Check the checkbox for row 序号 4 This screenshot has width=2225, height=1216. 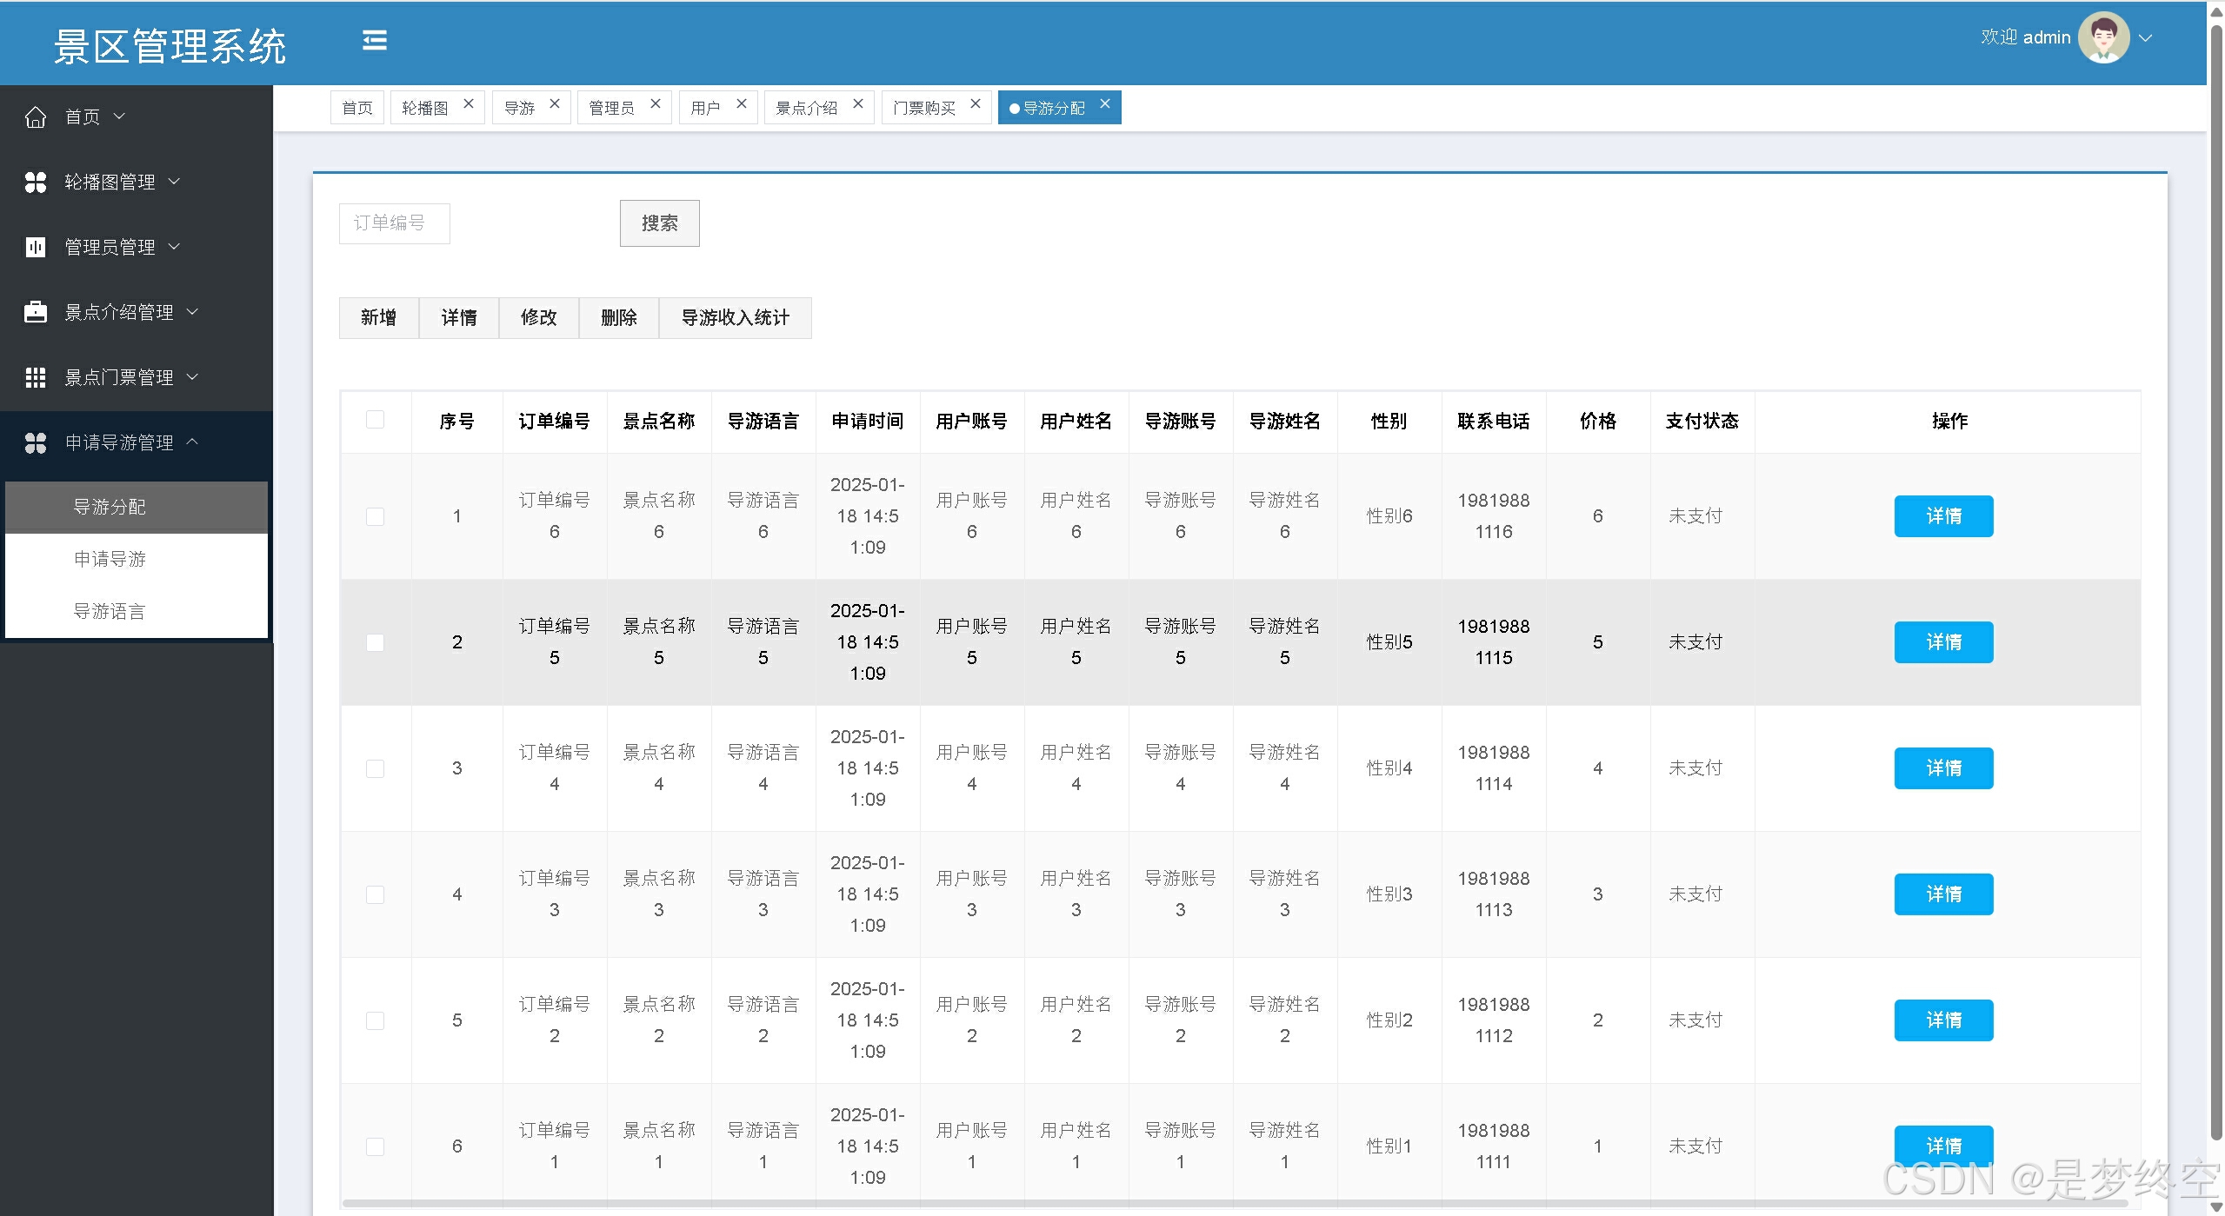(x=376, y=894)
